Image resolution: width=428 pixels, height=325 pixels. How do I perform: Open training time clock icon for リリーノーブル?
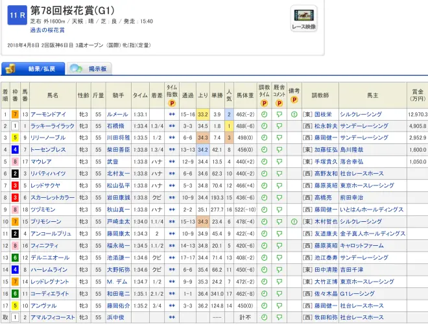[264, 138]
